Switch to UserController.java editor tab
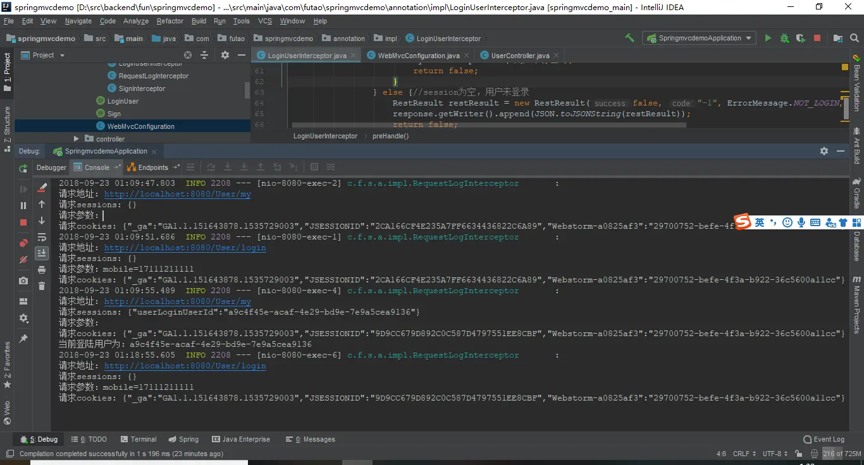 520,56
